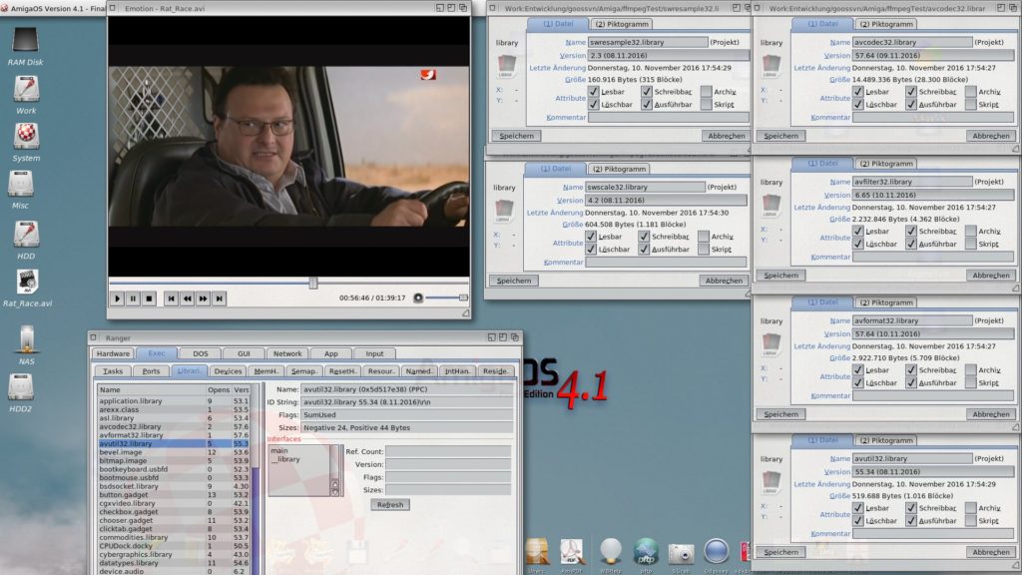Click the HDD desktop icon
The width and height of the screenshot is (1022, 575).
[x=26, y=235]
